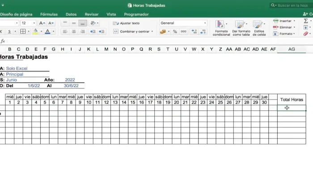313x180 pixels.
Task: Select the Total Horas header cell
Action: (292, 100)
